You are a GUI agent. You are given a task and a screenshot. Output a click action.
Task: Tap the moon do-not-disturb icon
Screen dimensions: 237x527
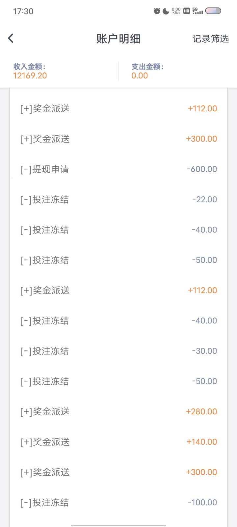click(x=166, y=11)
